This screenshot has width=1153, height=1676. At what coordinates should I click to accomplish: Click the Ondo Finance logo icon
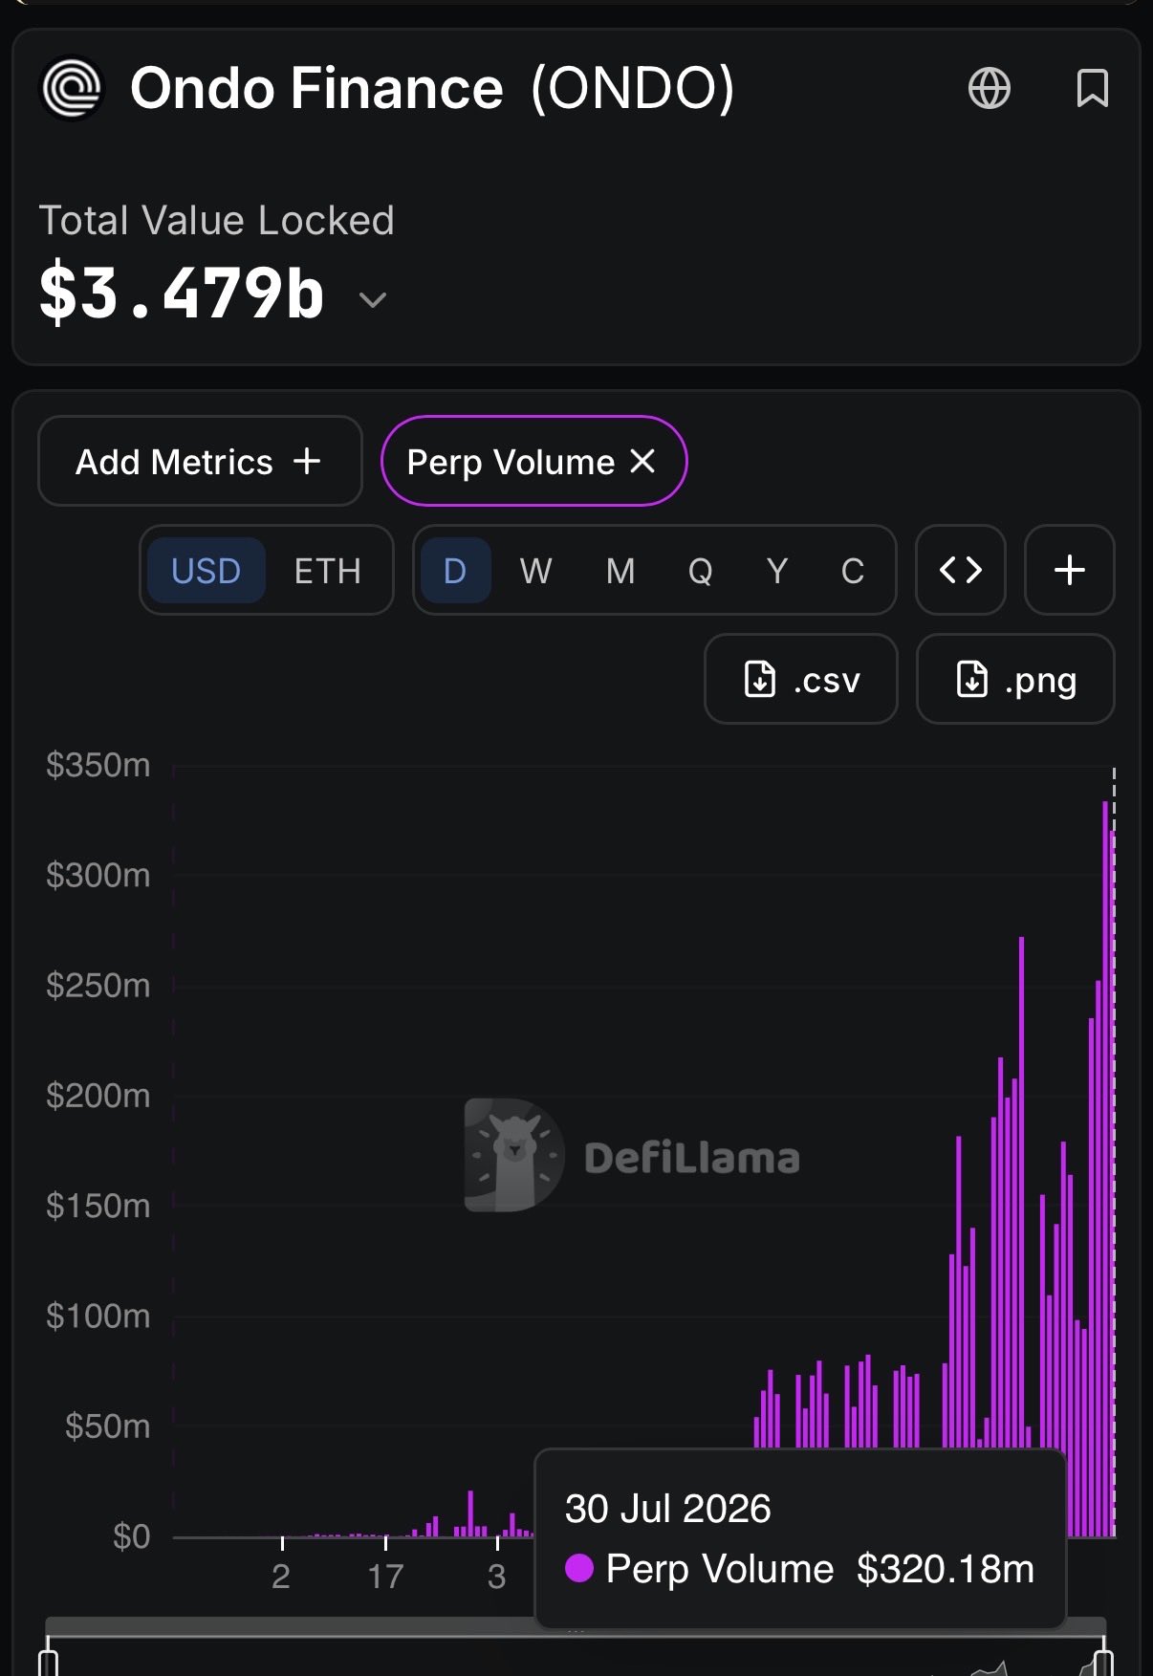71,89
